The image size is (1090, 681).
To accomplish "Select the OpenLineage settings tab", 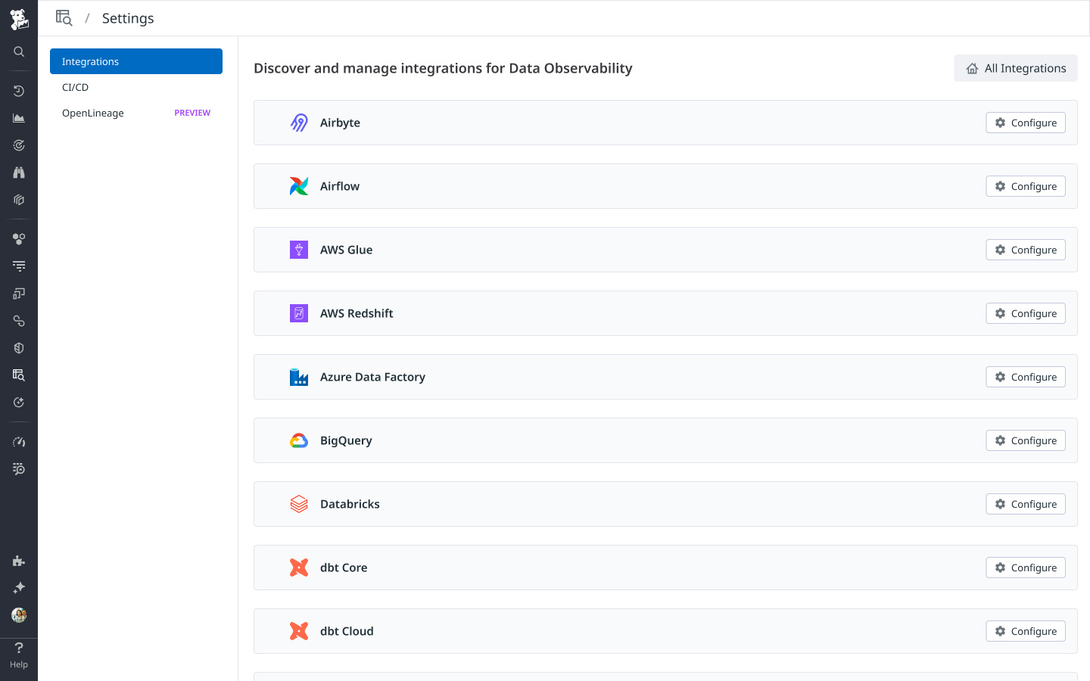I will tap(136, 113).
